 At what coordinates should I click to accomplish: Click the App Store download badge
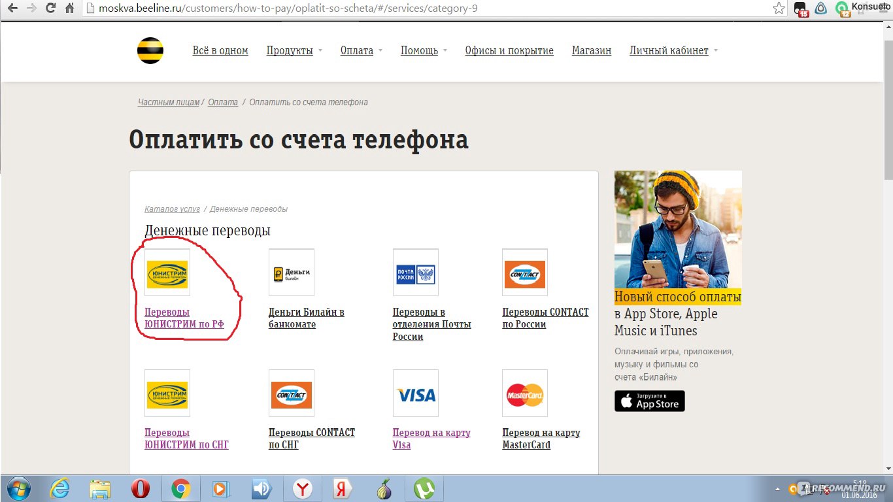point(650,401)
